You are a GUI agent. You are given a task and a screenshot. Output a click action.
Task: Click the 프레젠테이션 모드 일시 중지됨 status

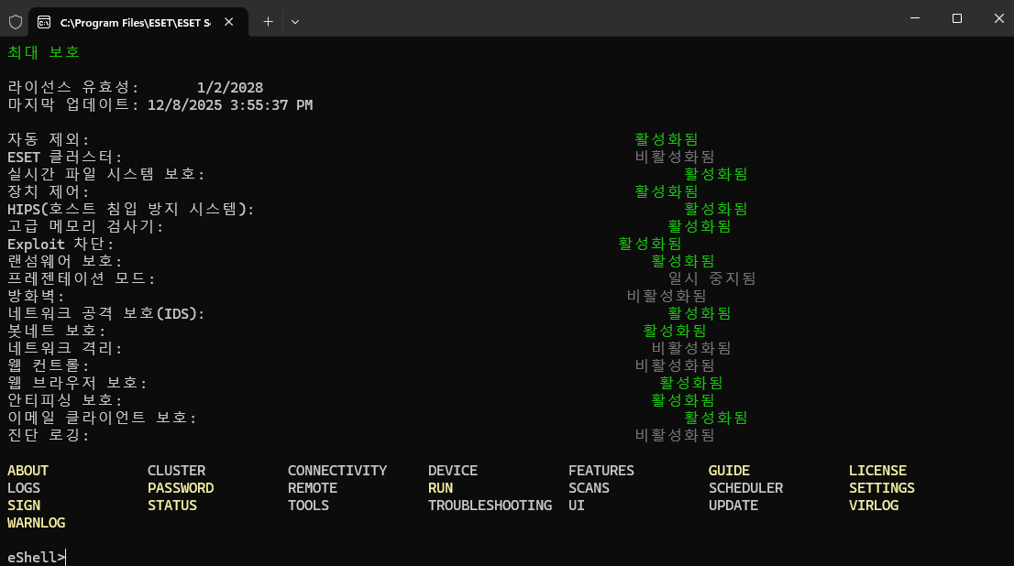[x=711, y=278]
